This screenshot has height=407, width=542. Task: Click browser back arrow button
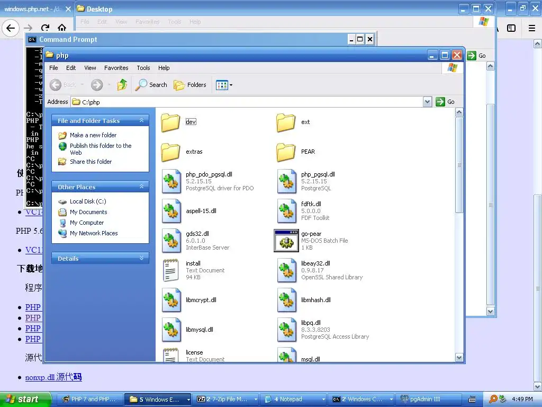click(x=11, y=28)
